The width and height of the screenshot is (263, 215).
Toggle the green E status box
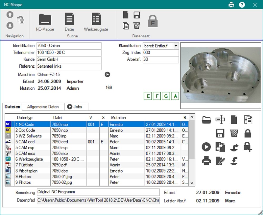148,96
